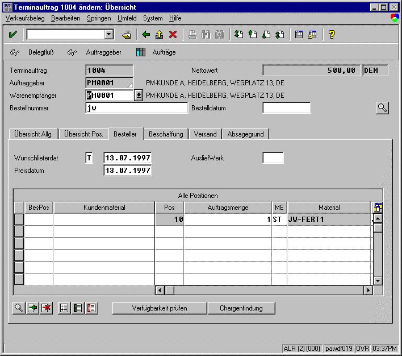This screenshot has height=356, width=402.
Task: Select the second row's selector box
Action: click(19, 231)
